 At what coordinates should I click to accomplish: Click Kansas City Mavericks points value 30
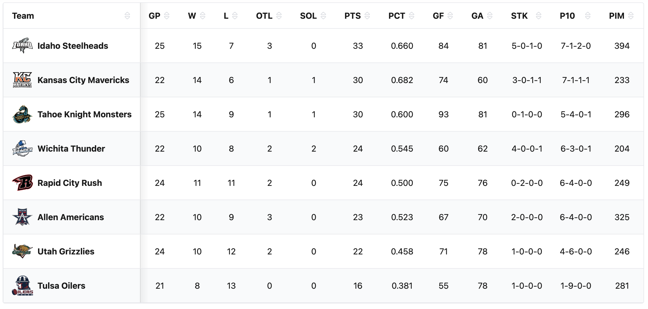358,80
